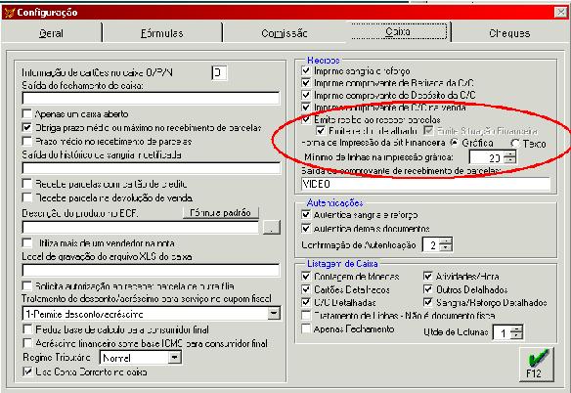The width and height of the screenshot is (571, 393).
Task: Toggle Utiliza mais de um vendedor na nota
Action: (27, 242)
